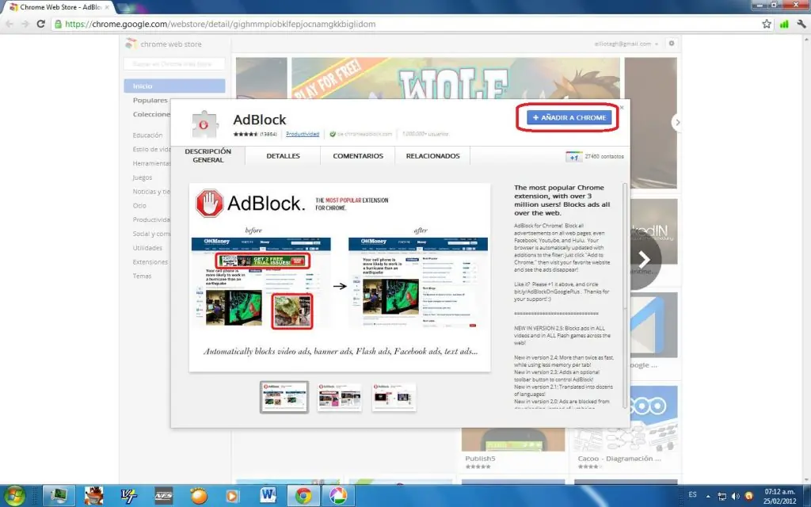Click the large round next-arrow button
Screen dimensions: 811x507
643,260
